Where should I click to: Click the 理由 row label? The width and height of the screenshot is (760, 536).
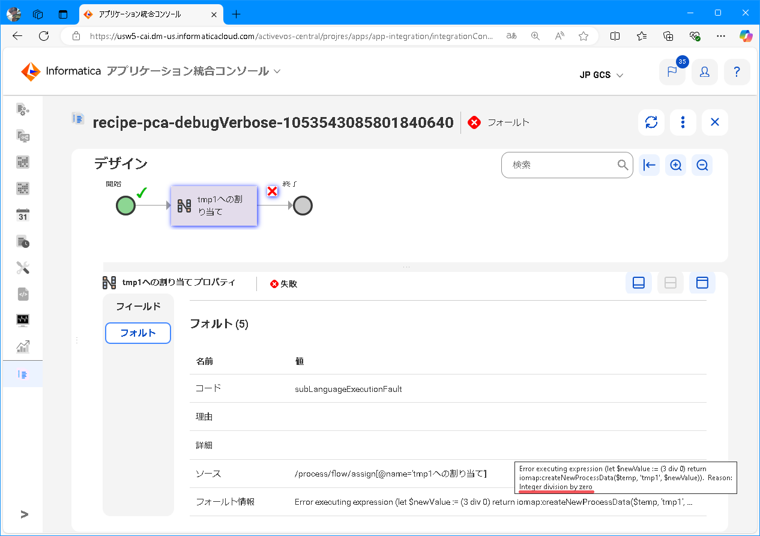[204, 417]
